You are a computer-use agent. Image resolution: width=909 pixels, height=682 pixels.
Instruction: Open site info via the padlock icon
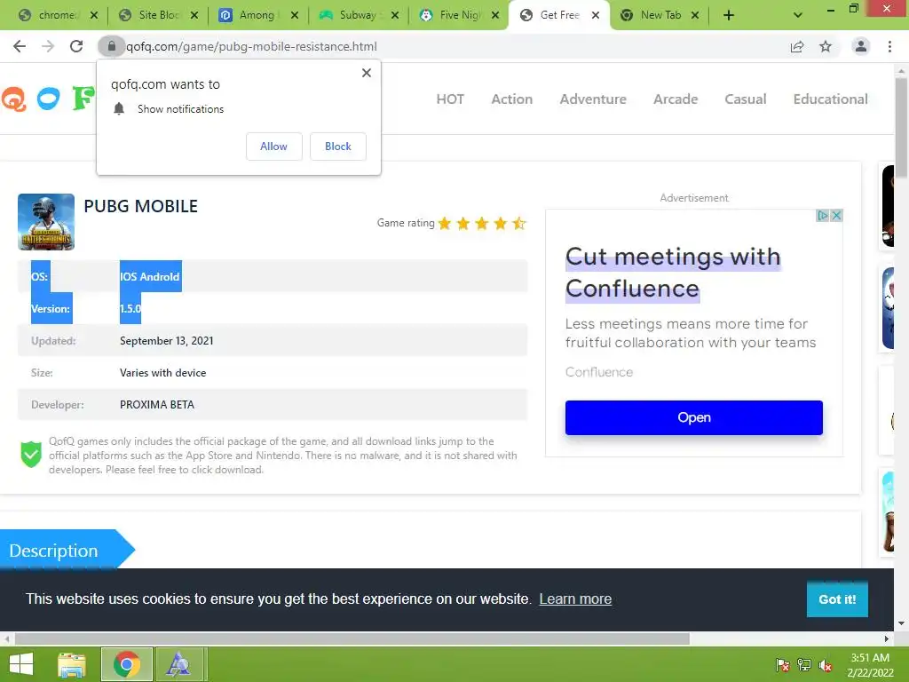(111, 46)
